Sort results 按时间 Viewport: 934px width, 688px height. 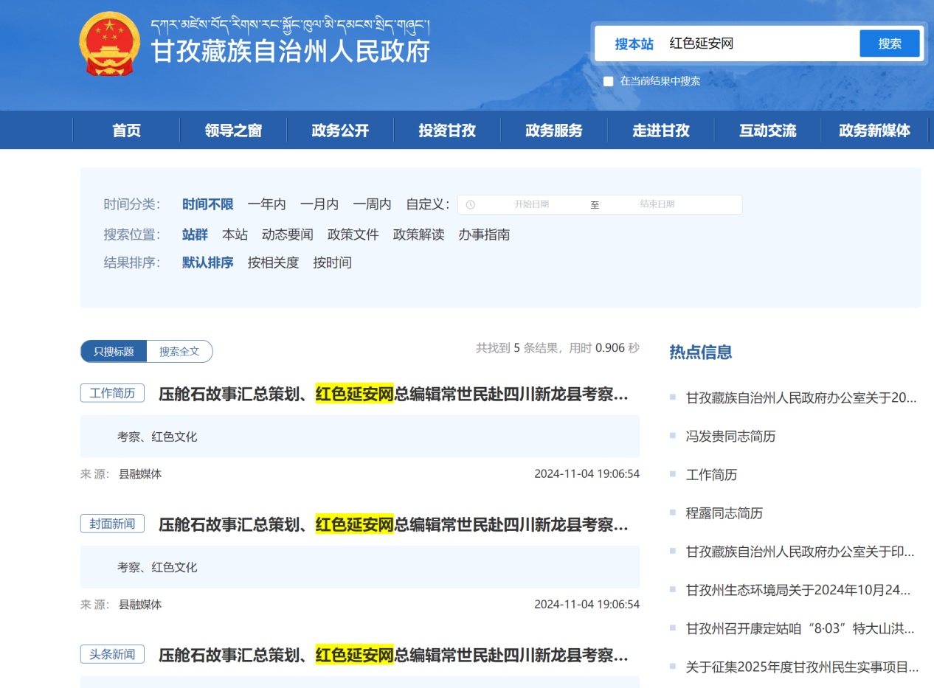point(332,263)
